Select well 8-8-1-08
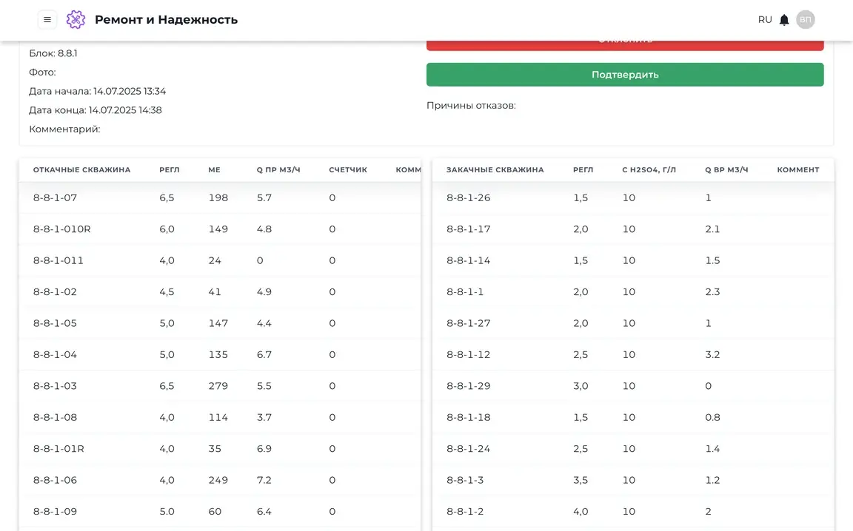Viewport: 853px width, 531px height. point(220,417)
